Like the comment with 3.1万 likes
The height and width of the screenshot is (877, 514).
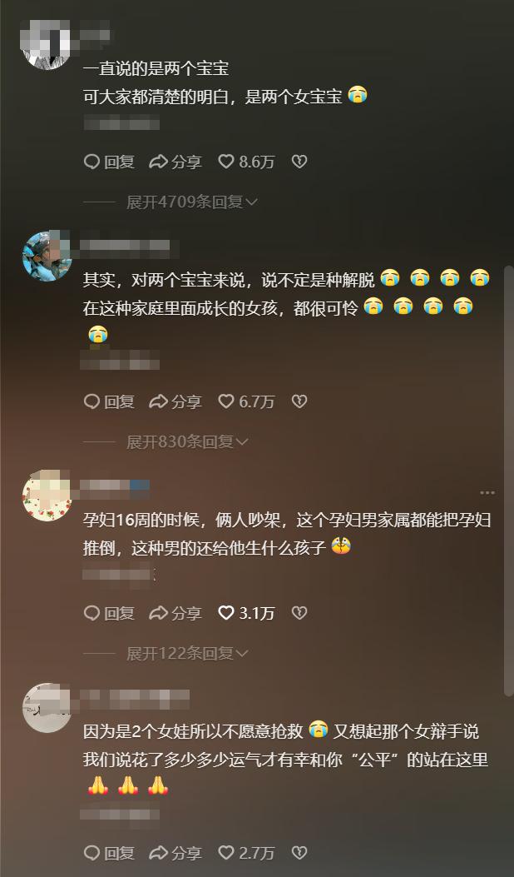(x=246, y=613)
